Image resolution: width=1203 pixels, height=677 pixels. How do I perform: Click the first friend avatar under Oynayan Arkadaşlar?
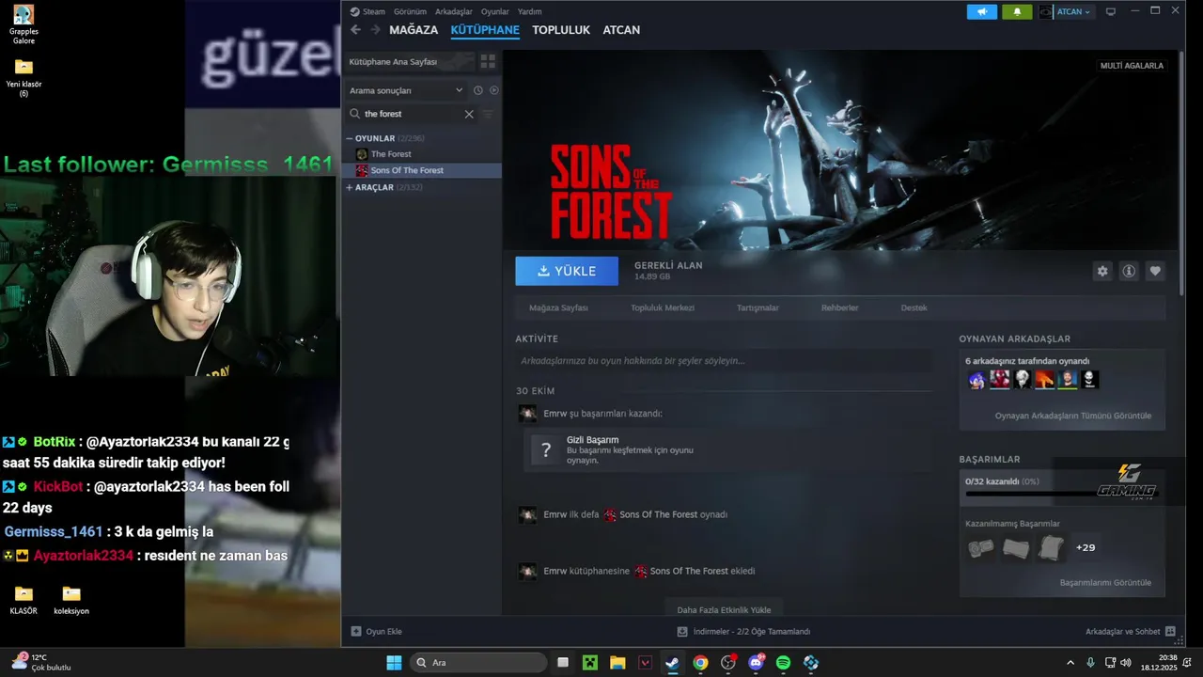click(977, 380)
